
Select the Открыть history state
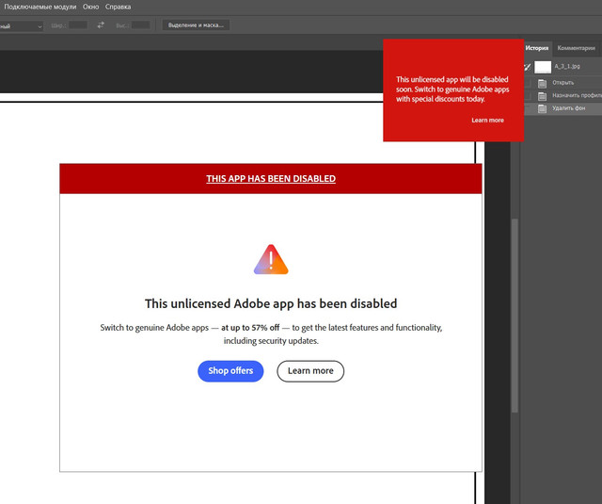pyautogui.click(x=562, y=83)
